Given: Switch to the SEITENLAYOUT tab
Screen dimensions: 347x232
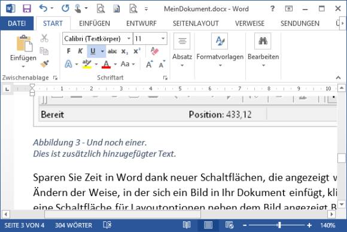Looking at the screenshot, I should (x=196, y=23).
